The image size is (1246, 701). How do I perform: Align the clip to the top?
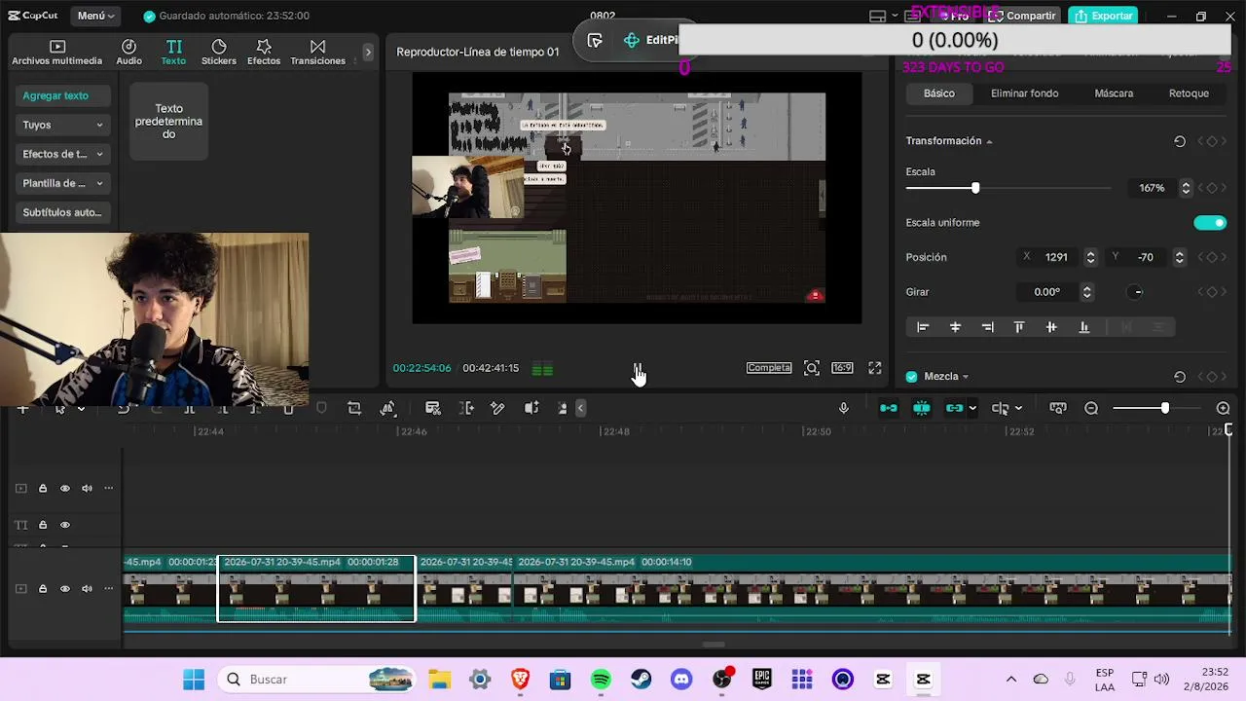click(1019, 327)
